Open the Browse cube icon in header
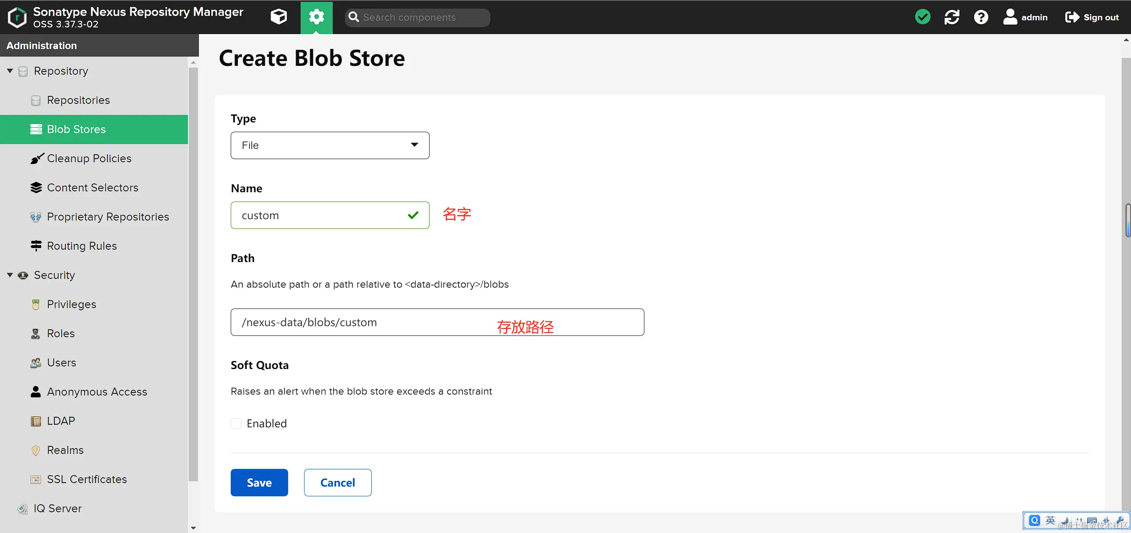 (x=278, y=17)
